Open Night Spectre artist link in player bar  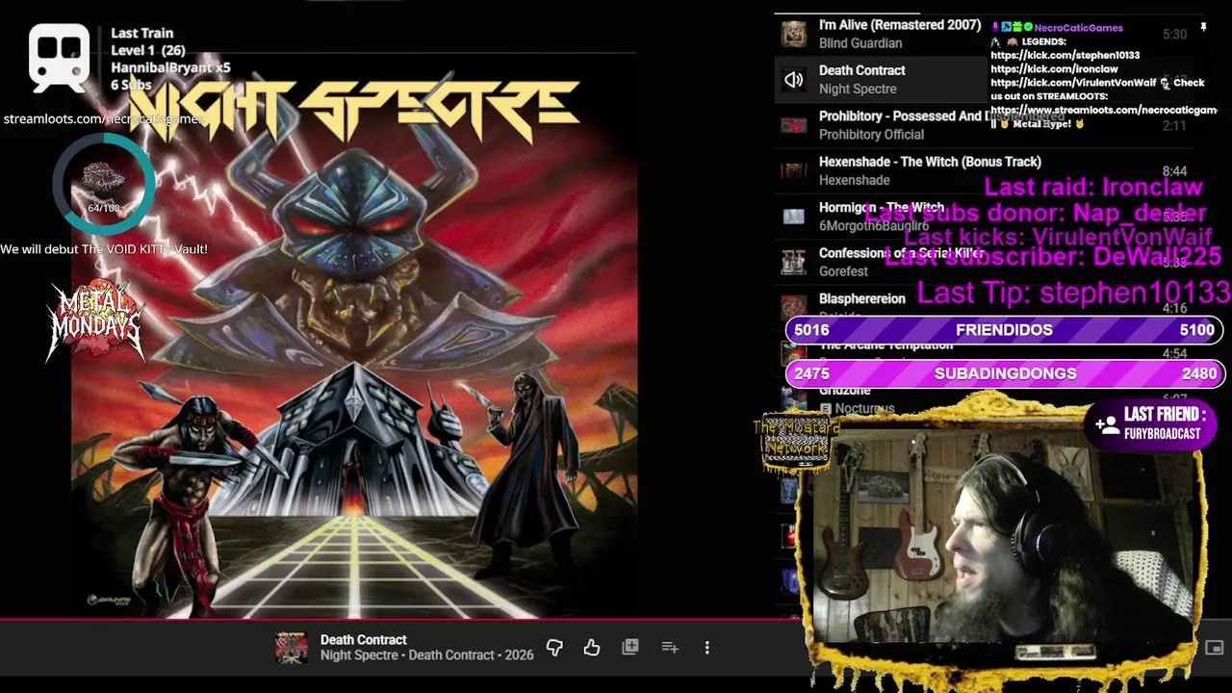[359, 655]
